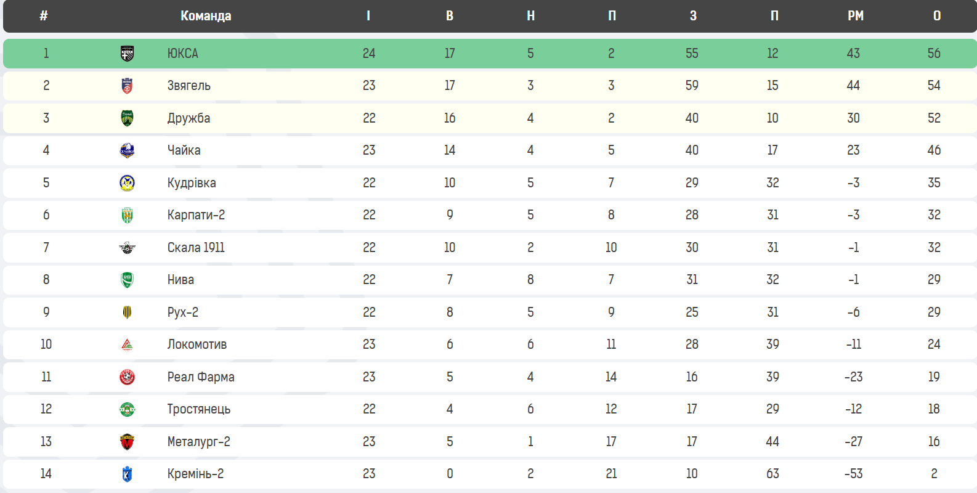Open the Скала 1911 emblem icon

127,248
